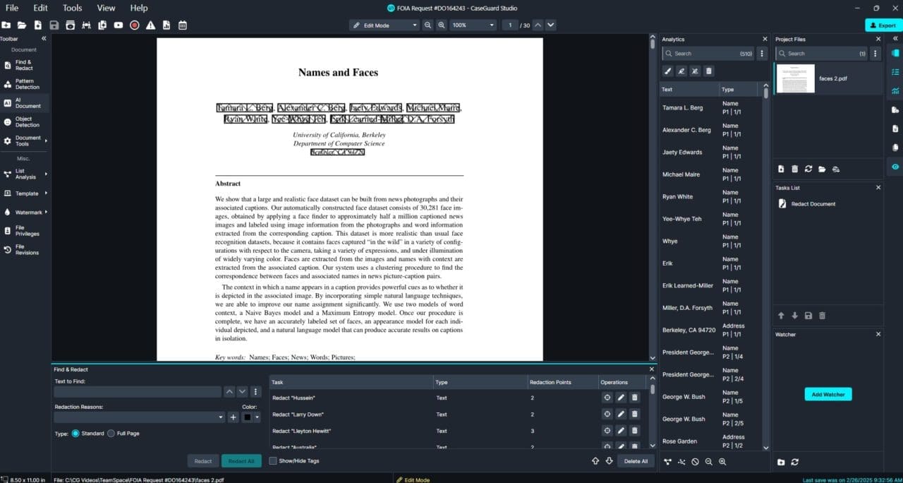Delete a file using the Project Files trash icon
This screenshot has width=903, height=483.
tap(794, 169)
